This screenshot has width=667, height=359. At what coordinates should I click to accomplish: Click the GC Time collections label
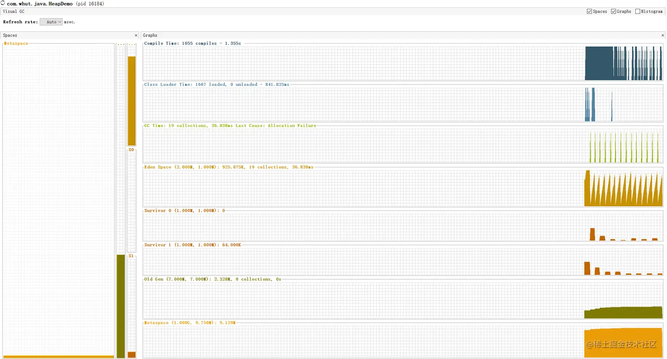coord(230,126)
